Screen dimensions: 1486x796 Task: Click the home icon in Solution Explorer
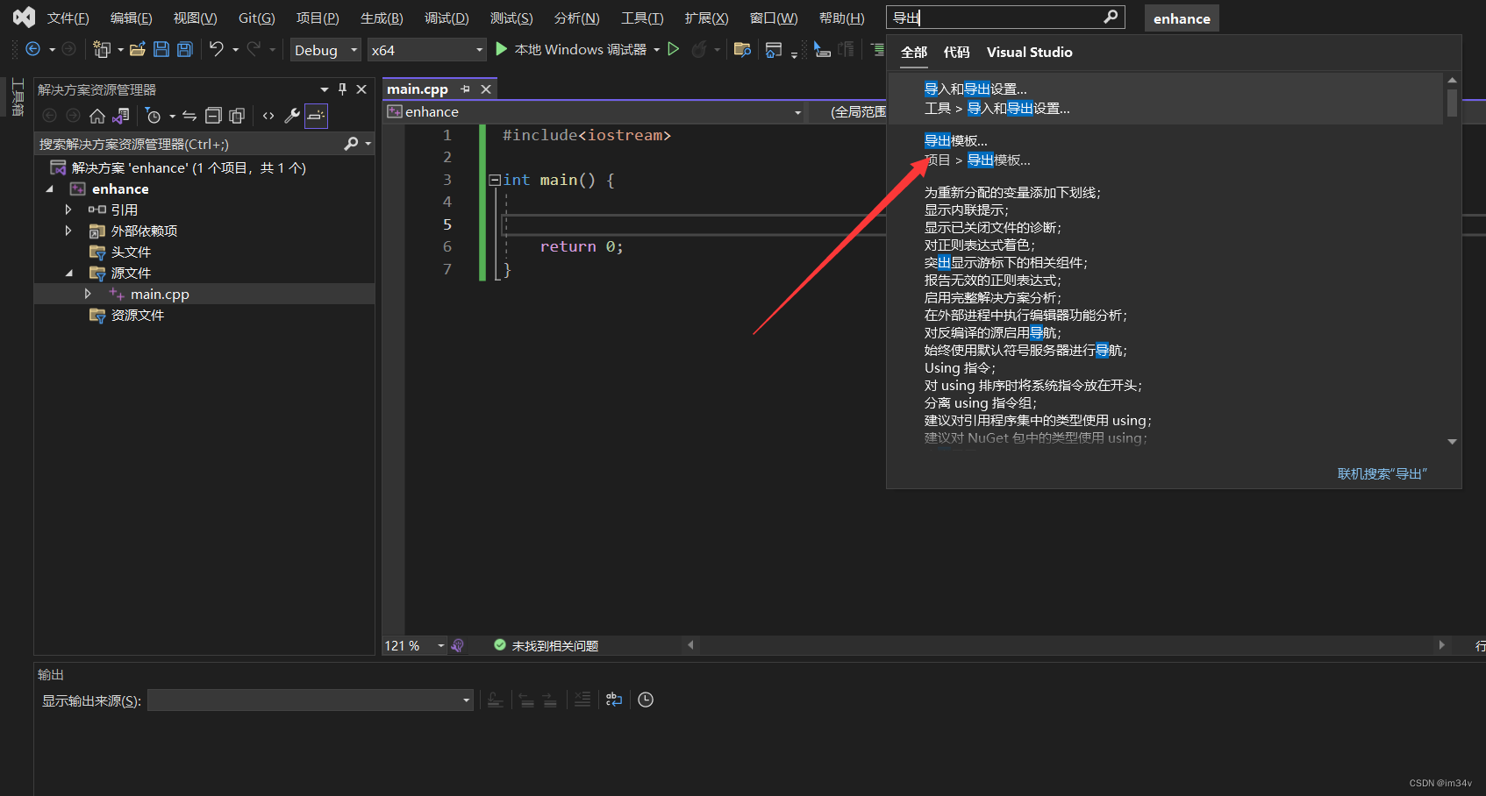(97, 116)
